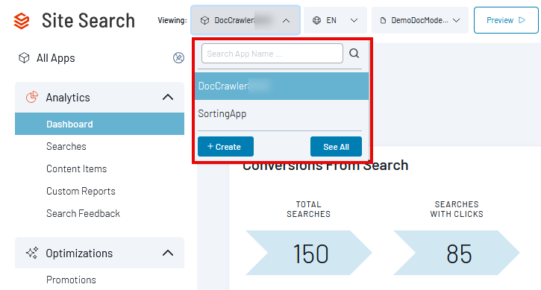The width and height of the screenshot is (541, 290).
Task: Click the + Create button
Action: (225, 147)
